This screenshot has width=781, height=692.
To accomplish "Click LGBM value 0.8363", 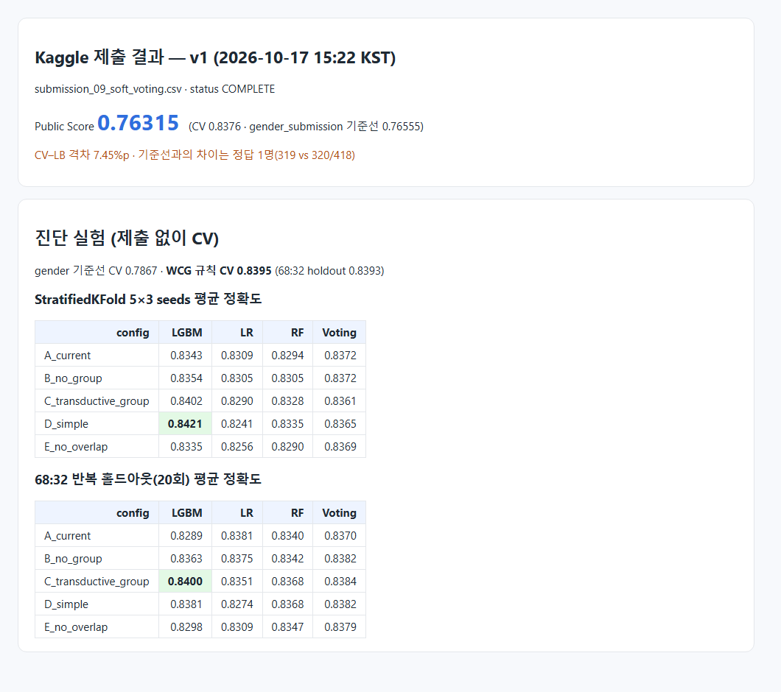I will 186,559.
